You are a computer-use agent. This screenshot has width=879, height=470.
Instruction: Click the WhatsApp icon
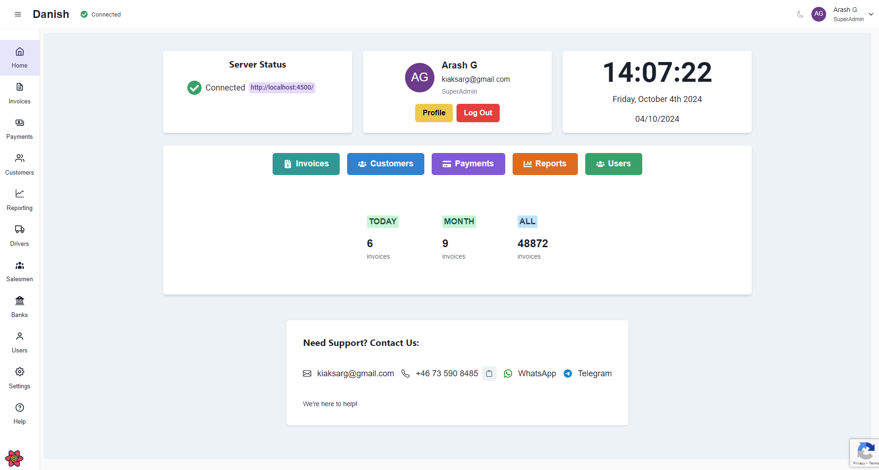(x=508, y=374)
